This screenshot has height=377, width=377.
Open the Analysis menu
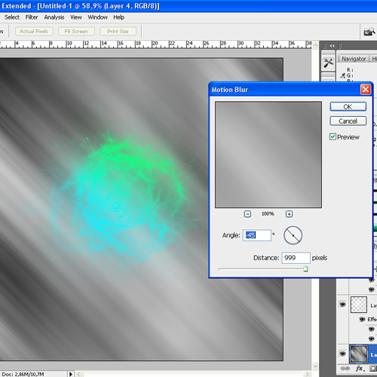point(54,17)
